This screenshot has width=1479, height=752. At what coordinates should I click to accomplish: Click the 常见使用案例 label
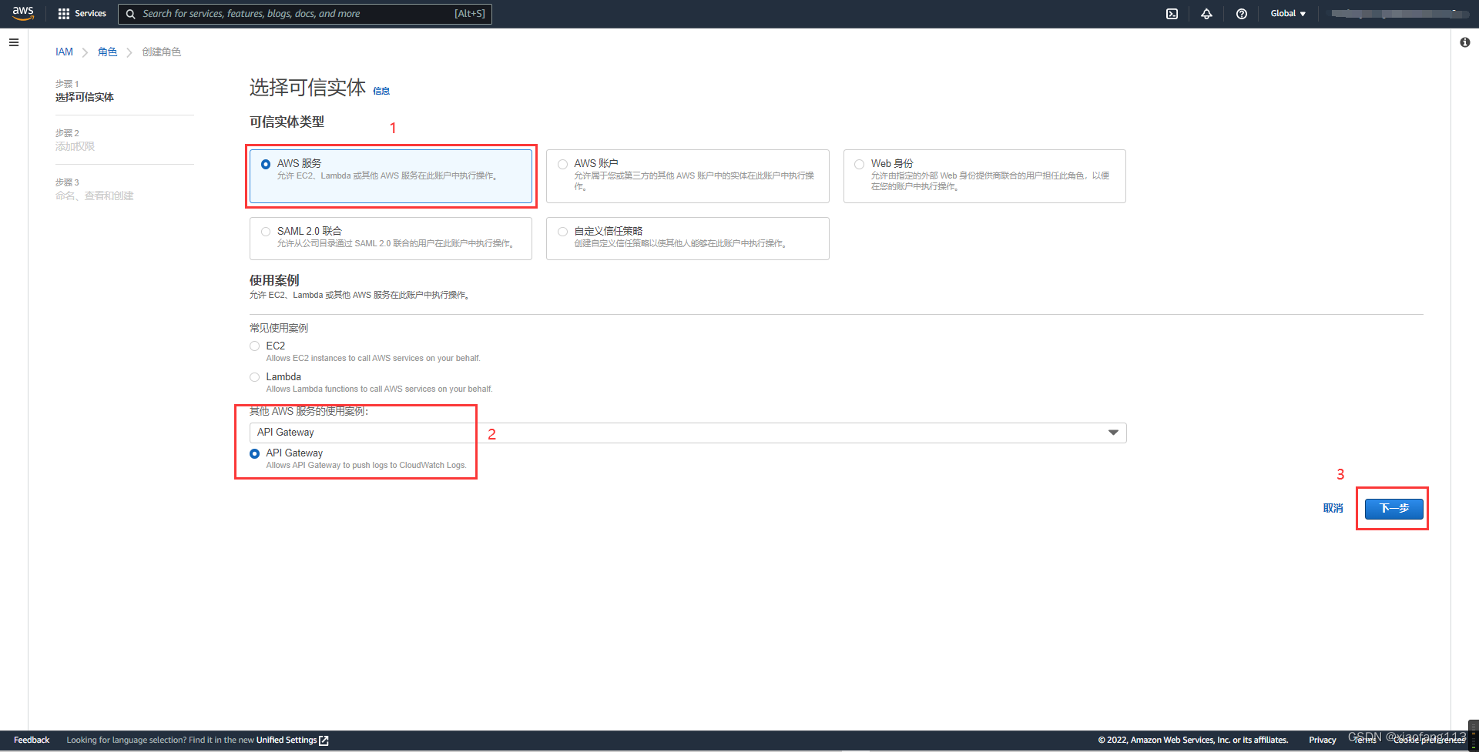(x=279, y=328)
